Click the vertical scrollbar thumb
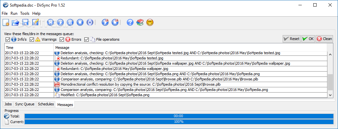The image size is (338, 129). [x=330, y=82]
